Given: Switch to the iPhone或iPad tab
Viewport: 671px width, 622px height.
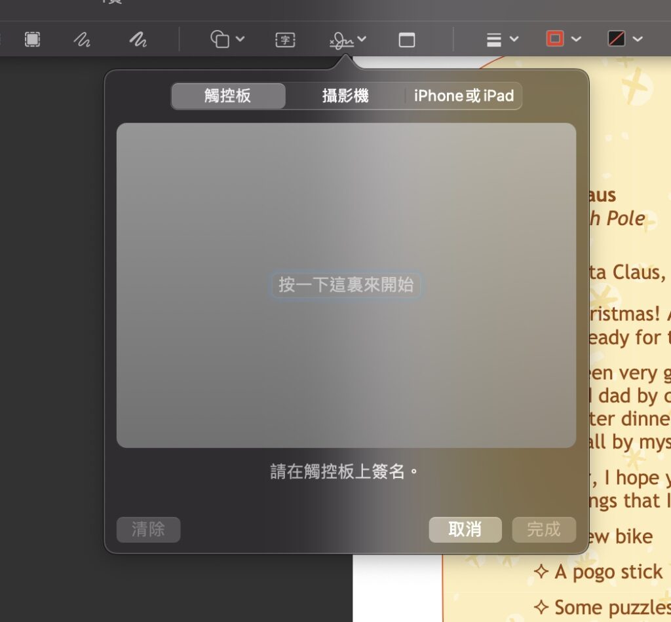Looking at the screenshot, I should pos(463,96).
